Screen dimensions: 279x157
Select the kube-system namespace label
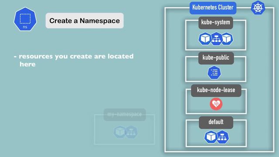[216, 23]
